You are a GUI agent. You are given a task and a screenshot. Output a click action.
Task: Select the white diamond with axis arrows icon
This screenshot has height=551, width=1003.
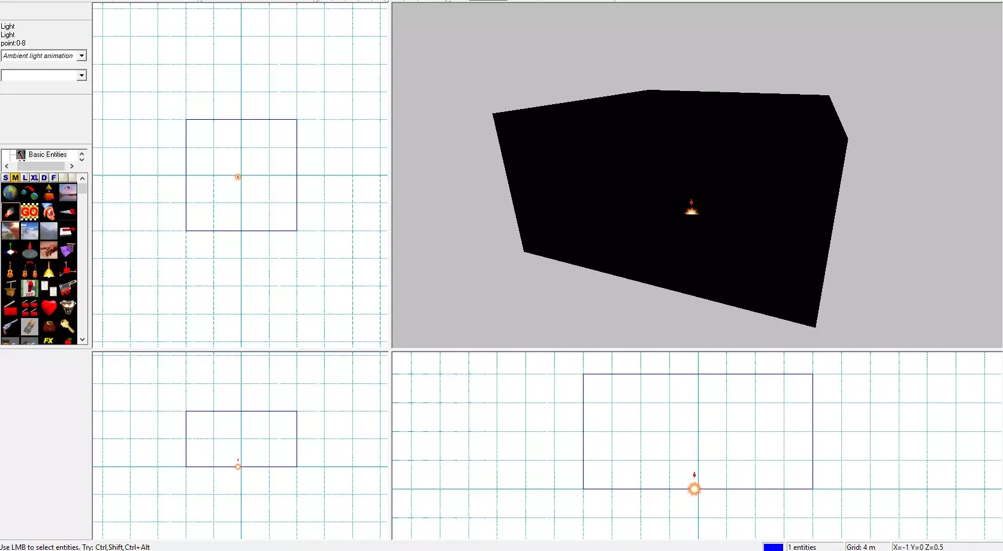point(10,250)
